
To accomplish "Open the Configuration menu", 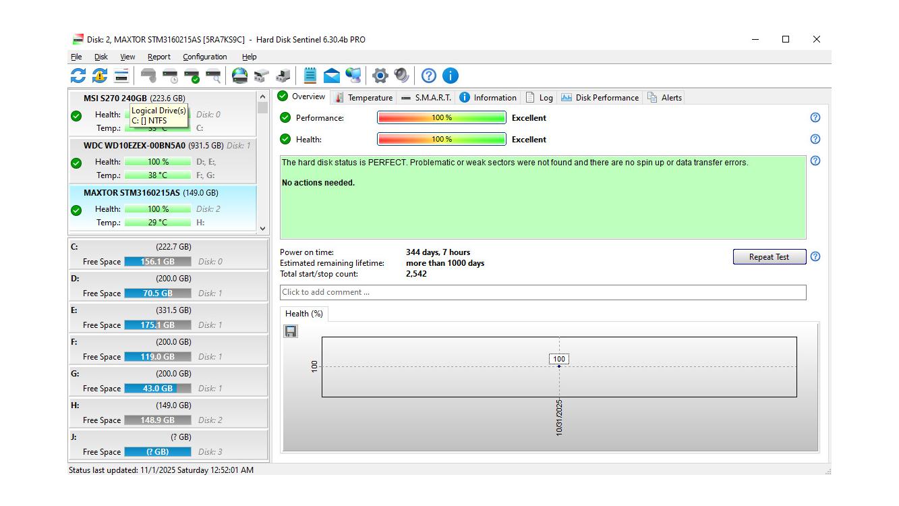I will pos(204,57).
